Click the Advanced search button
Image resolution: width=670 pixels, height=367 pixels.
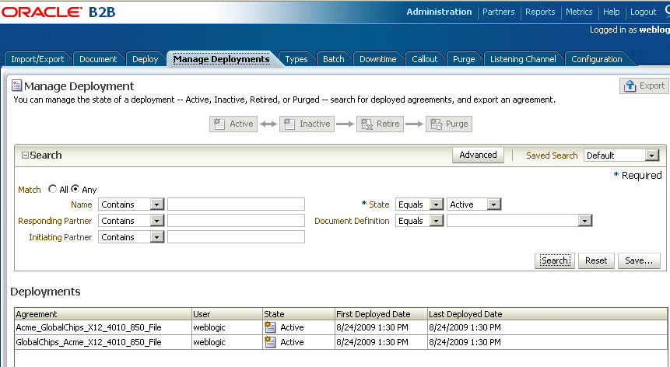point(478,155)
